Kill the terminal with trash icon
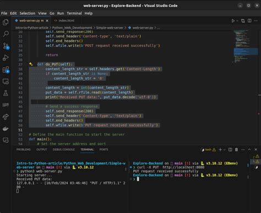Screen dimensions: 261x213 (x=237, y=150)
